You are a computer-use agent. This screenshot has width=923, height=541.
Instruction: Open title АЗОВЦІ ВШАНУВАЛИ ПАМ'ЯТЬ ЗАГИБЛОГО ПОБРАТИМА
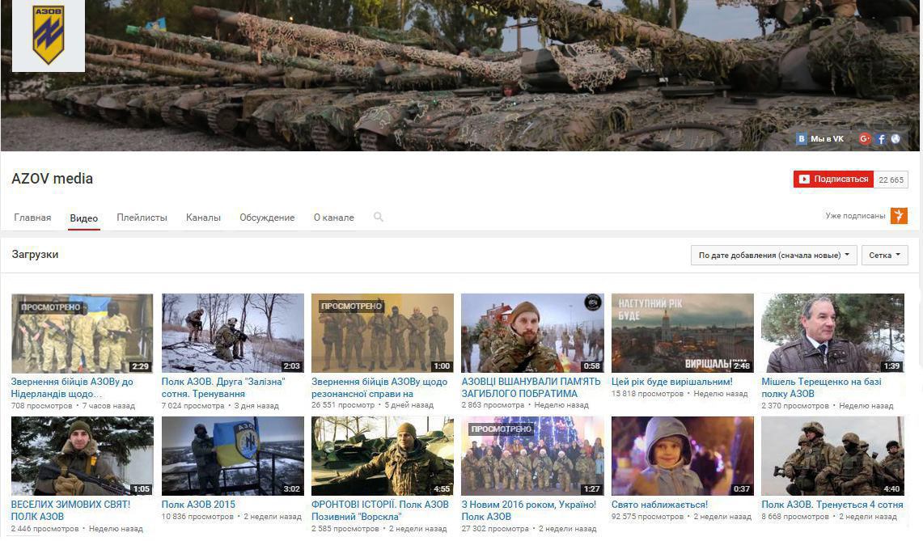click(531, 387)
